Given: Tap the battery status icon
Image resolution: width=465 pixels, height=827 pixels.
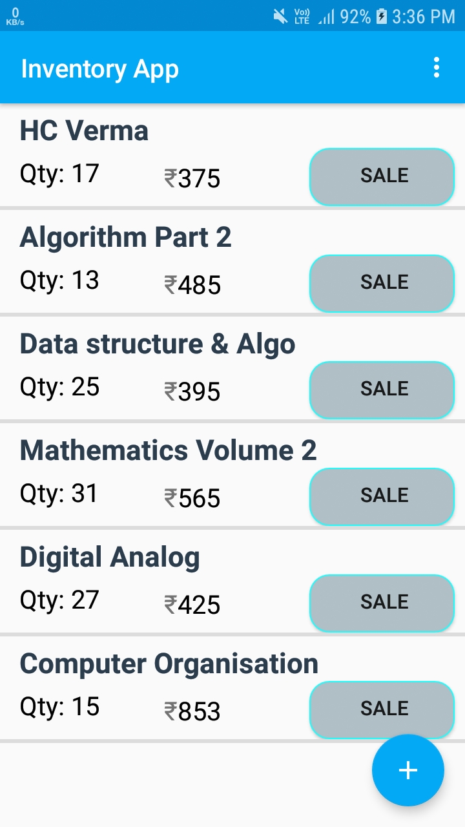Looking at the screenshot, I should [x=382, y=16].
